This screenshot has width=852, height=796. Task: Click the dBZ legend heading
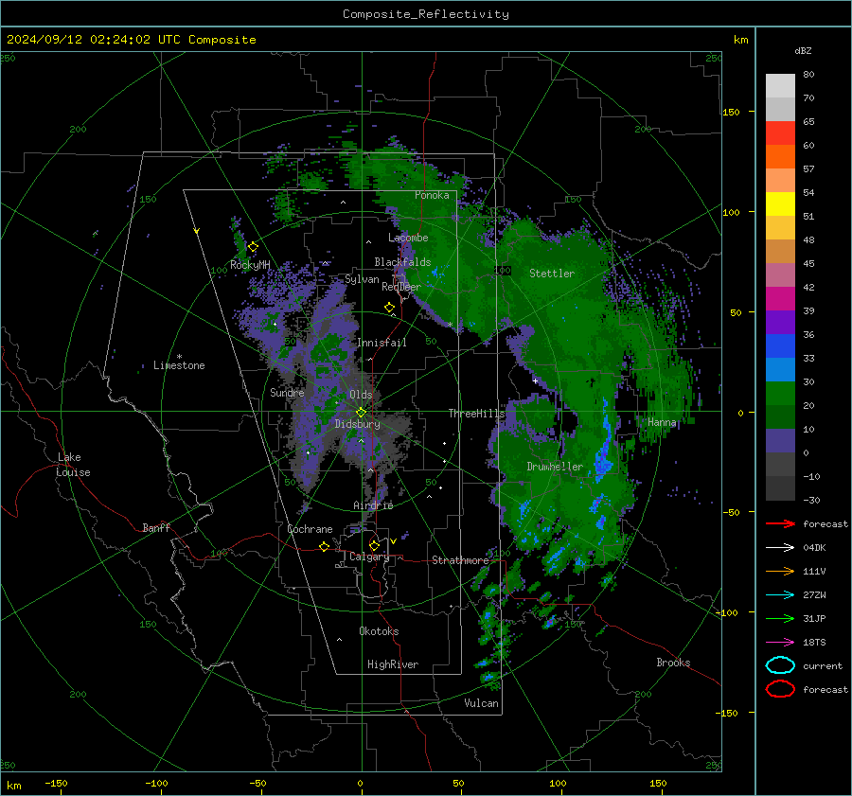(803, 50)
